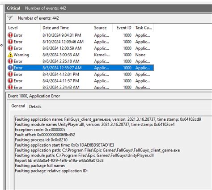Image resolution: width=212 pixels, height=190 pixels.
Task: Select the error icon for 8/4/2024 4:12:01 PM
Action: click(x=10, y=74)
